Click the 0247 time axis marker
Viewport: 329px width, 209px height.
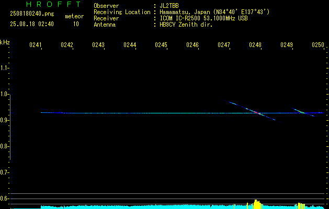click(224, 45)
